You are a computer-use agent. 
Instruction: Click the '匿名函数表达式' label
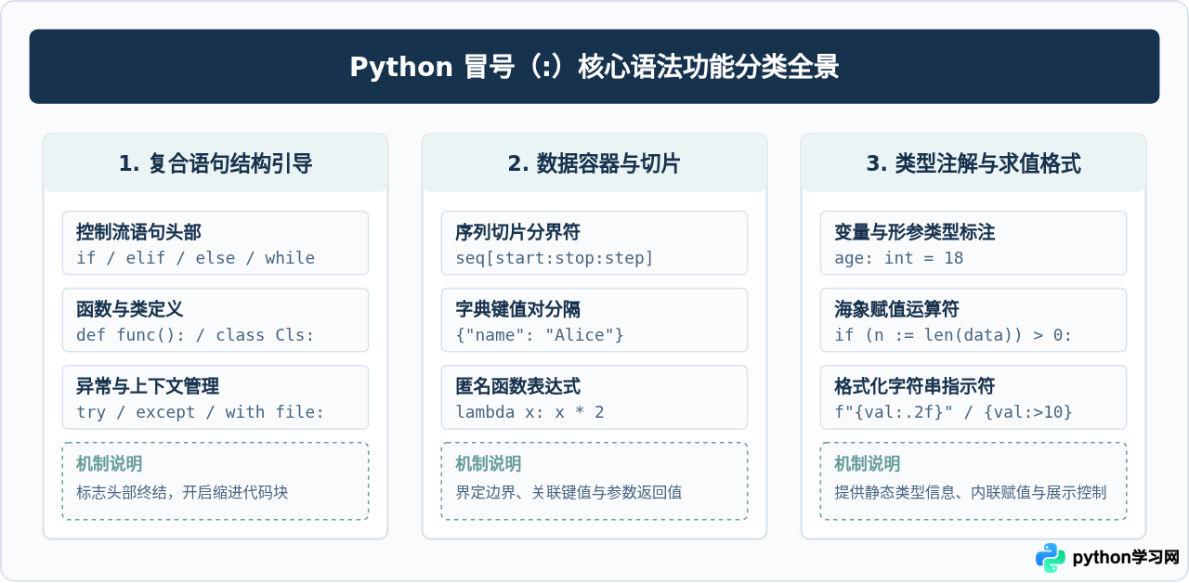coord(517,386)
